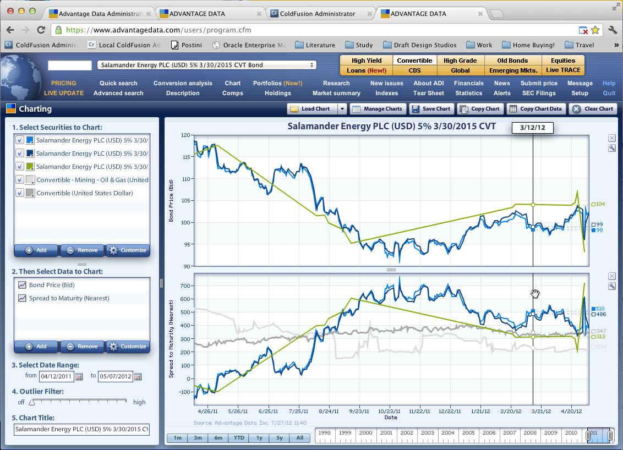Open upper chart wrench settings
This screenshot has height=450, width=623.
point(612,148)
